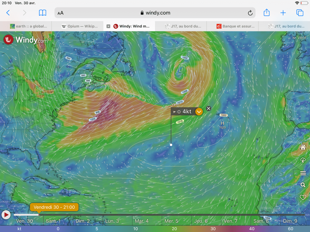Image resolution: width=310 pixels, height=232 pixels.
Task: Open the weather warnings storm icon
Action: tap(302, 160)
